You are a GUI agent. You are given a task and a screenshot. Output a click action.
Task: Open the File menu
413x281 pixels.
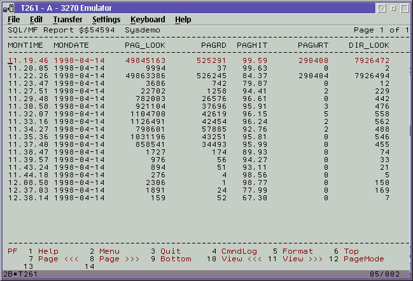tap(14, 20)
